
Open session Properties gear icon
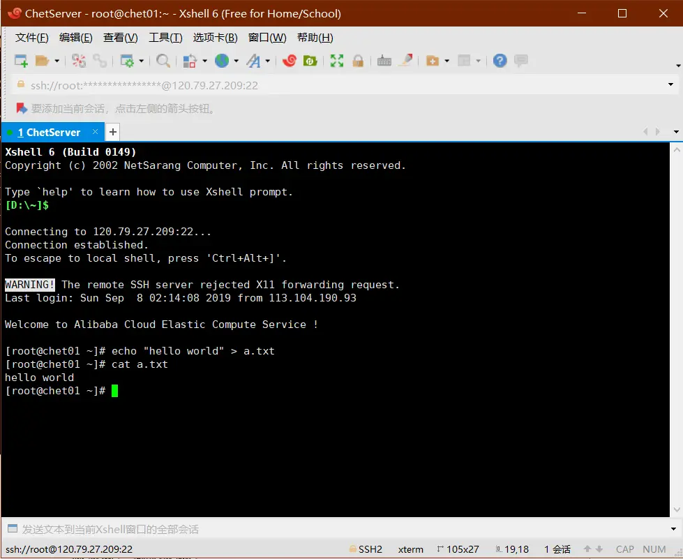coord(127,61)
